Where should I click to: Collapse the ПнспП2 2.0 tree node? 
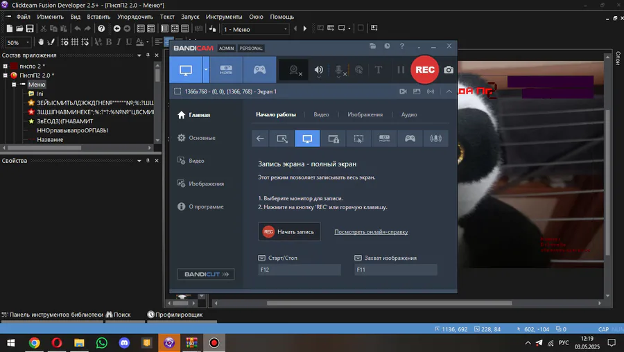coord(5,75)
